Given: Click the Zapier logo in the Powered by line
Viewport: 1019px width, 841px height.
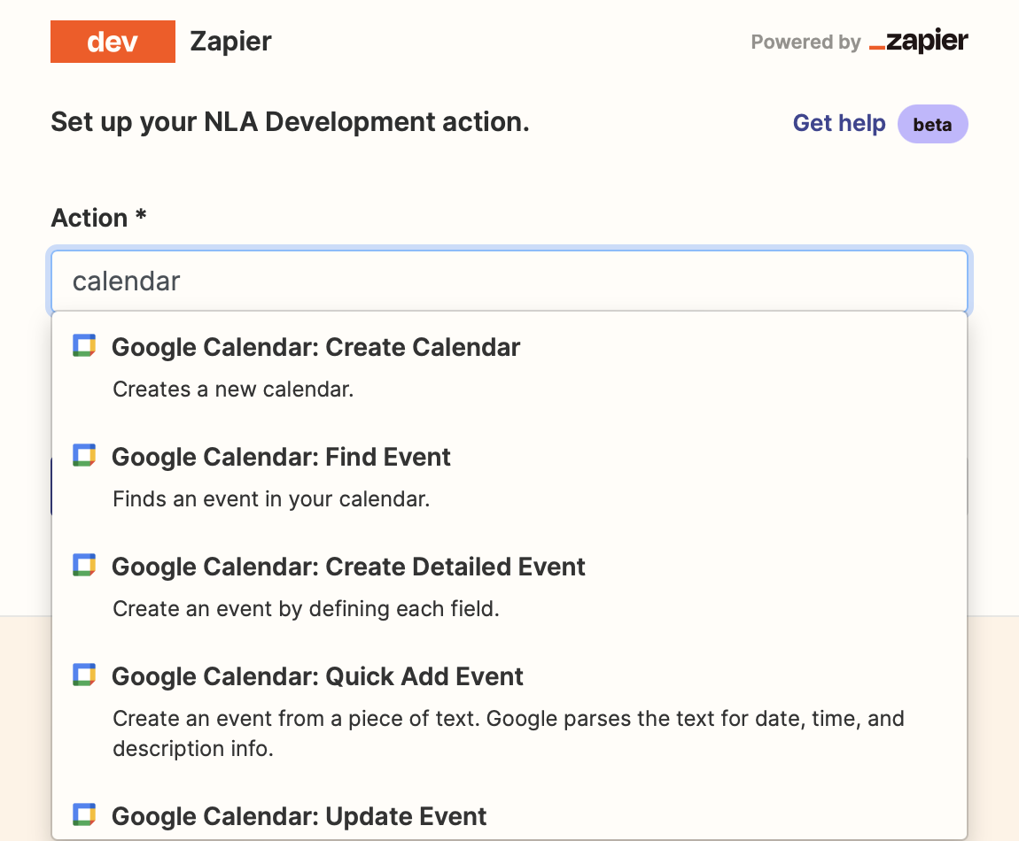Looking at the screenshot, I should tap(918, 41).
